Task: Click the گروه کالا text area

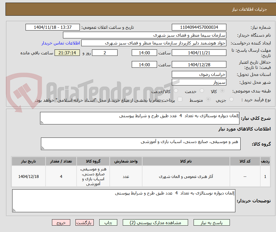Action: pyautogui.click(x=141, y=144)
